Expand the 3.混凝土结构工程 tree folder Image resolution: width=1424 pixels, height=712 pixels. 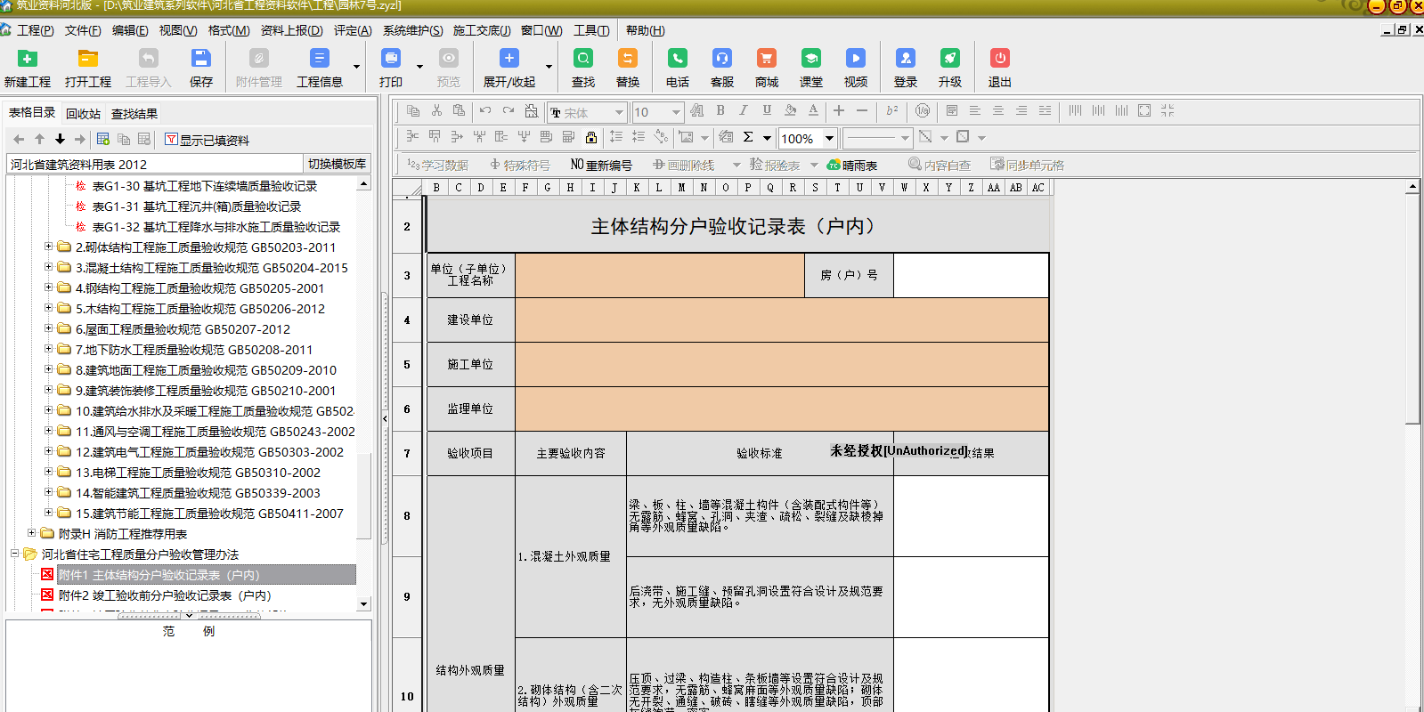tap(49, 267)
